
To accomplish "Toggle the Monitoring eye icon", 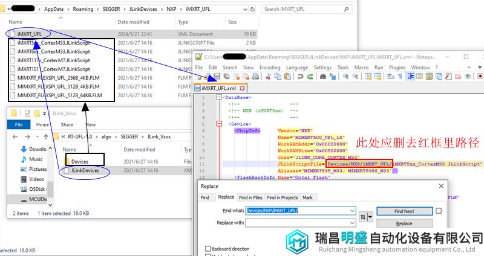I will pos(468,76).
